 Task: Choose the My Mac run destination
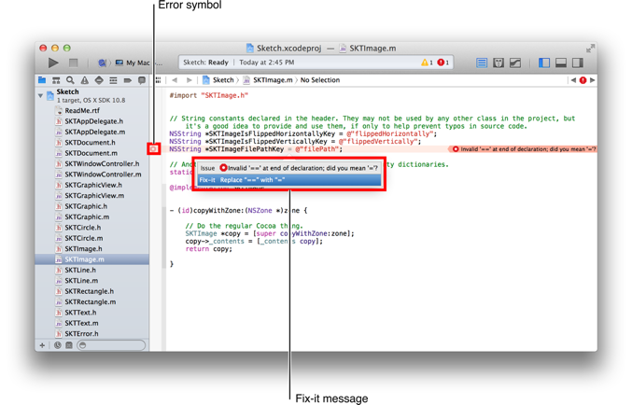(133, 63)
